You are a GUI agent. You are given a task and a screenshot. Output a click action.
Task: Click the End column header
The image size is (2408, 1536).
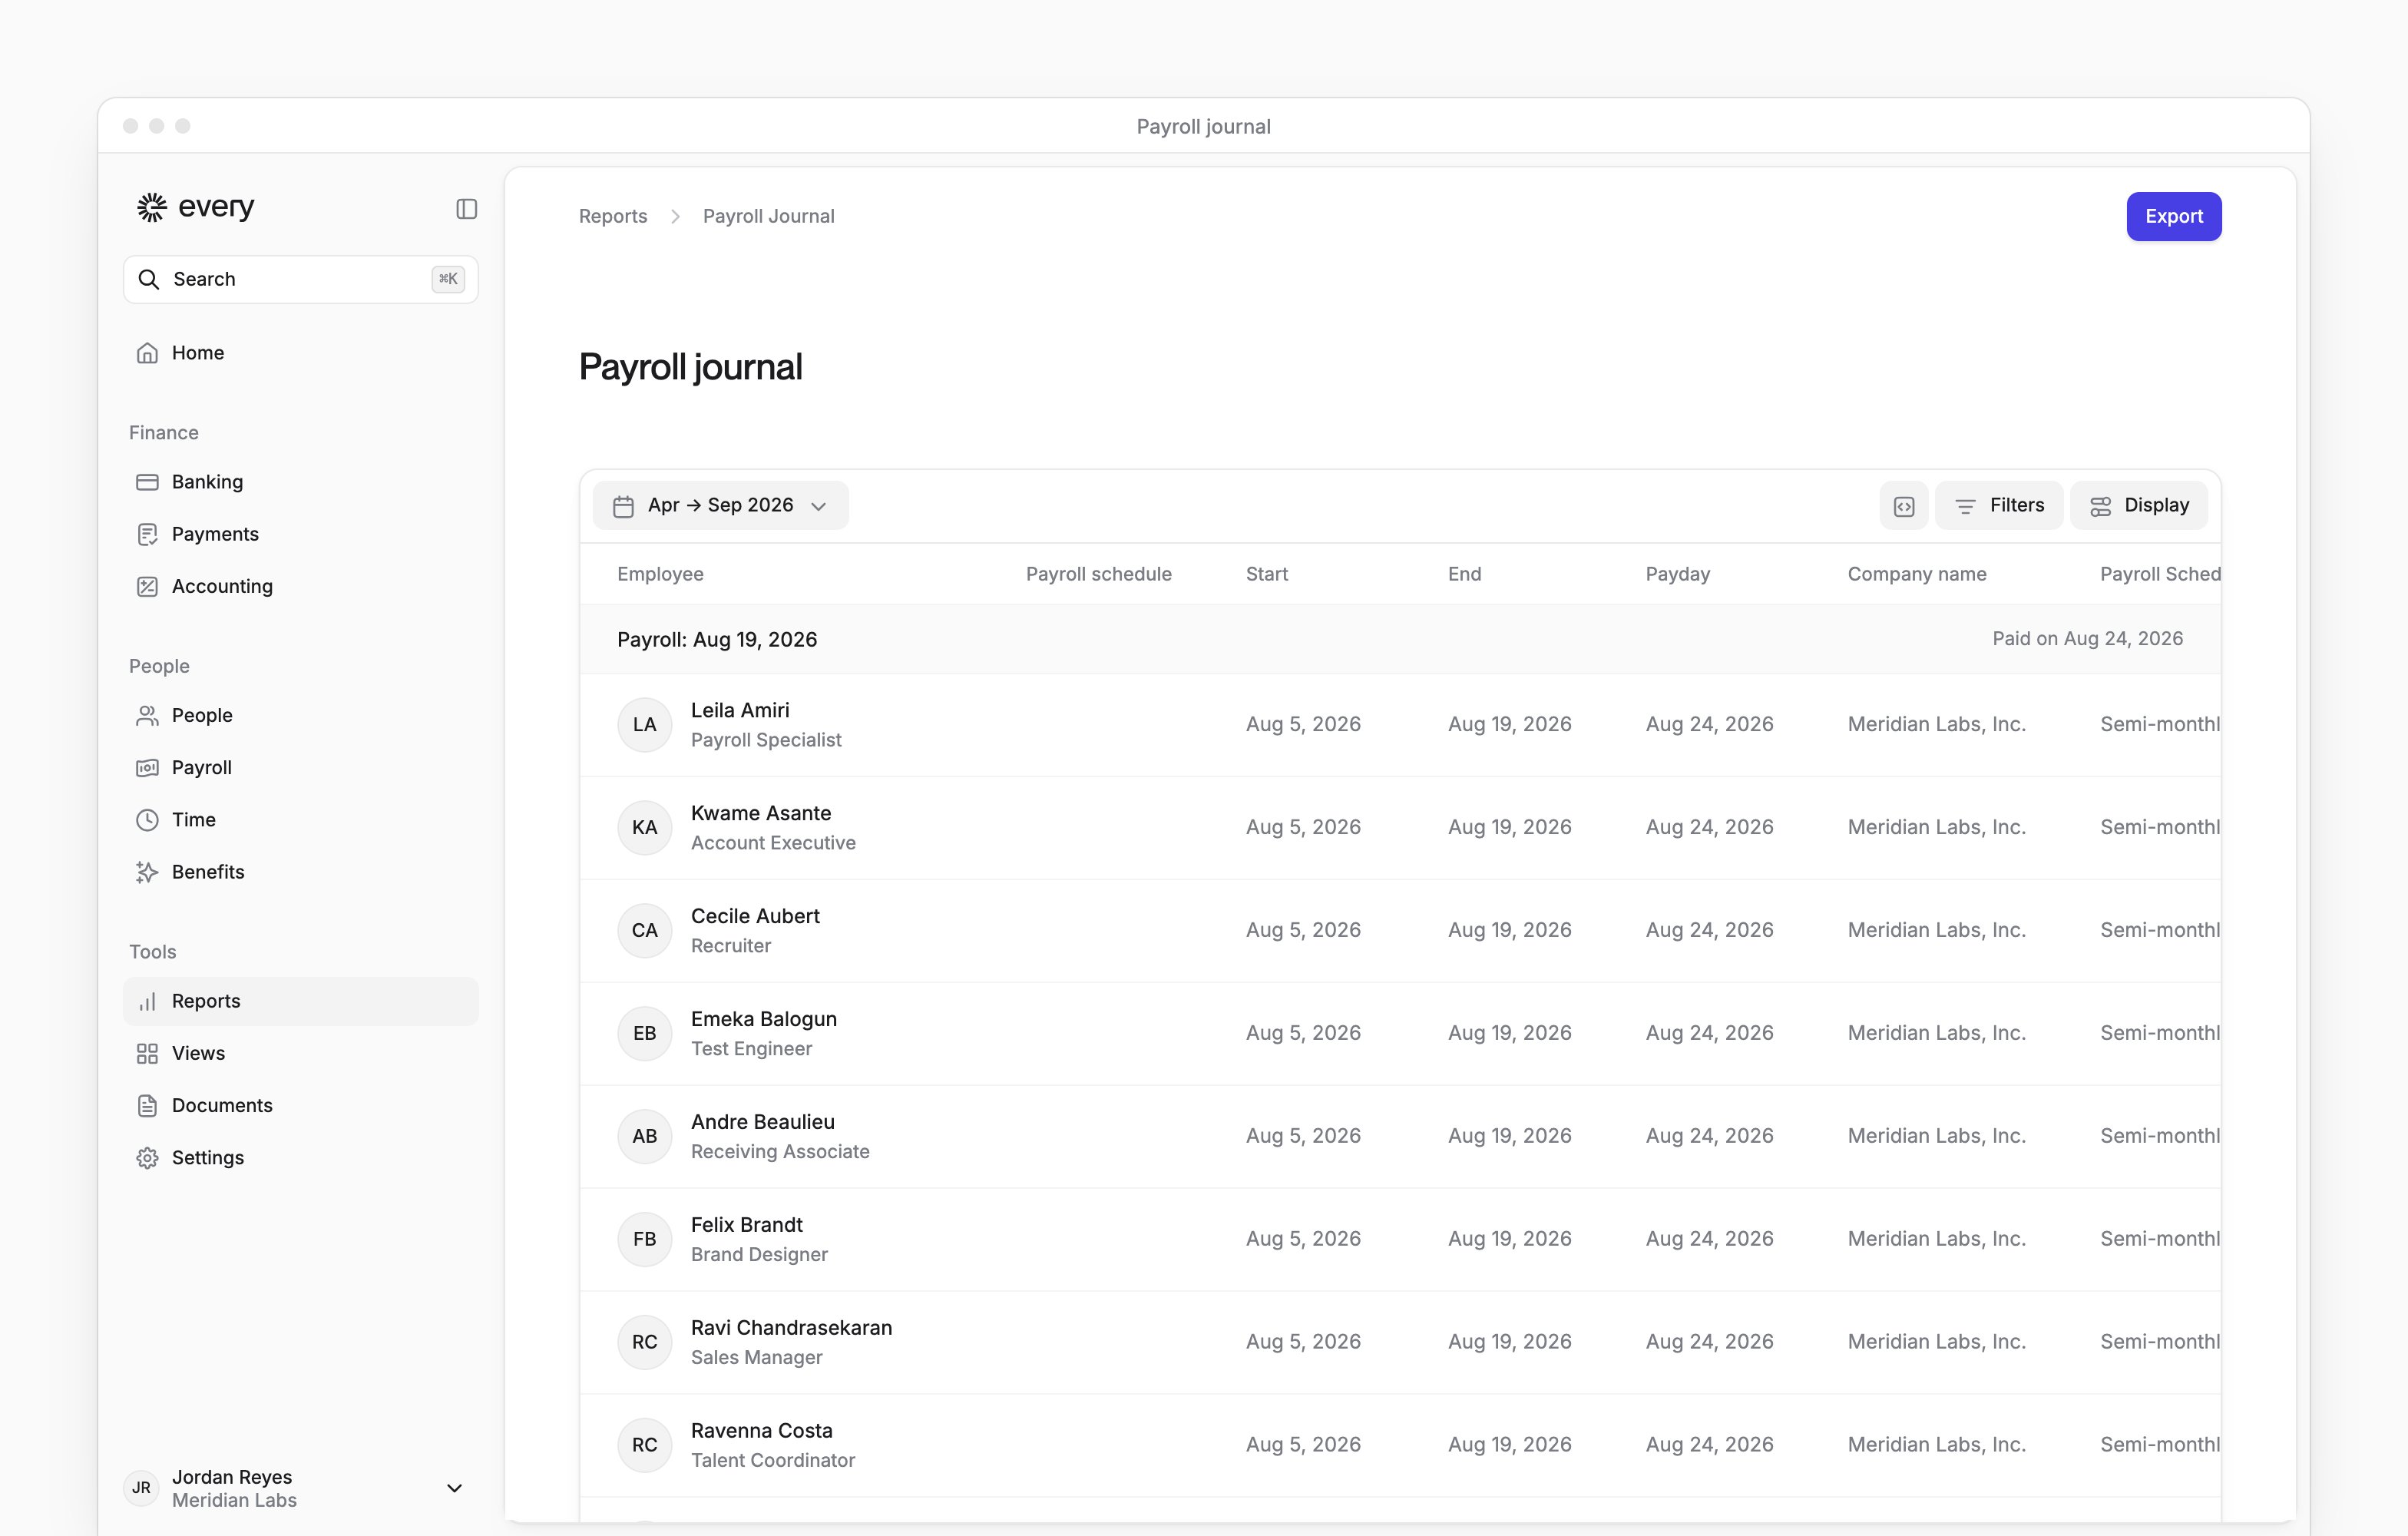(1465, 574)
